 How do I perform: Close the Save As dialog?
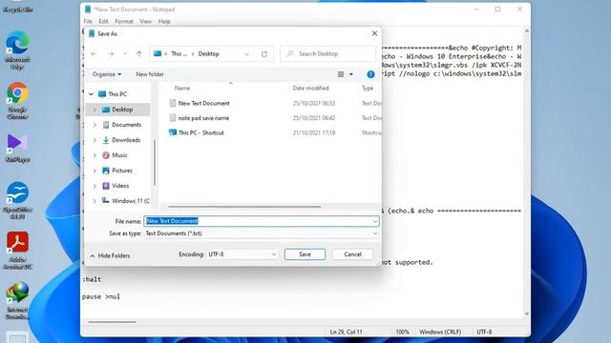[x=374, y=34]
